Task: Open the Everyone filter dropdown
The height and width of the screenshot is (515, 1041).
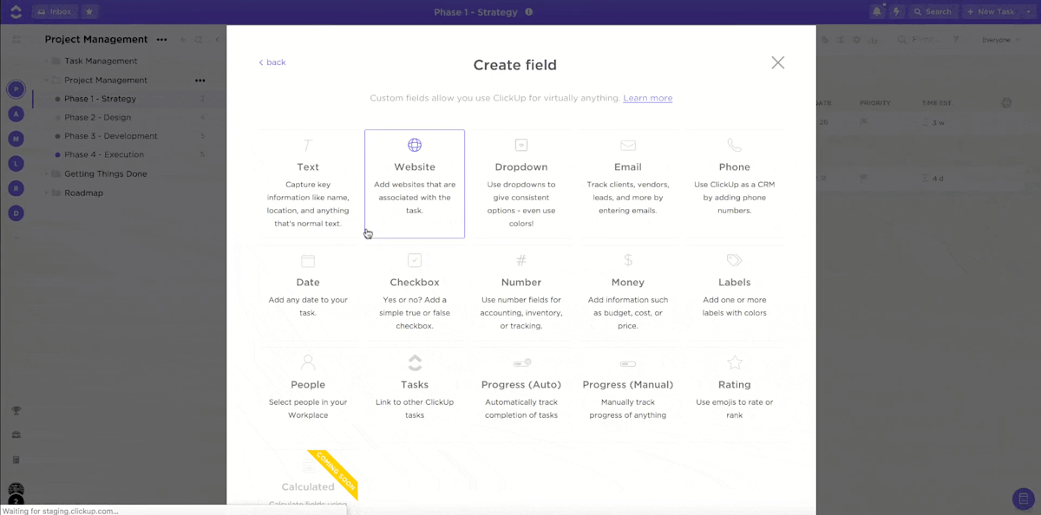Action: (998, 39)
